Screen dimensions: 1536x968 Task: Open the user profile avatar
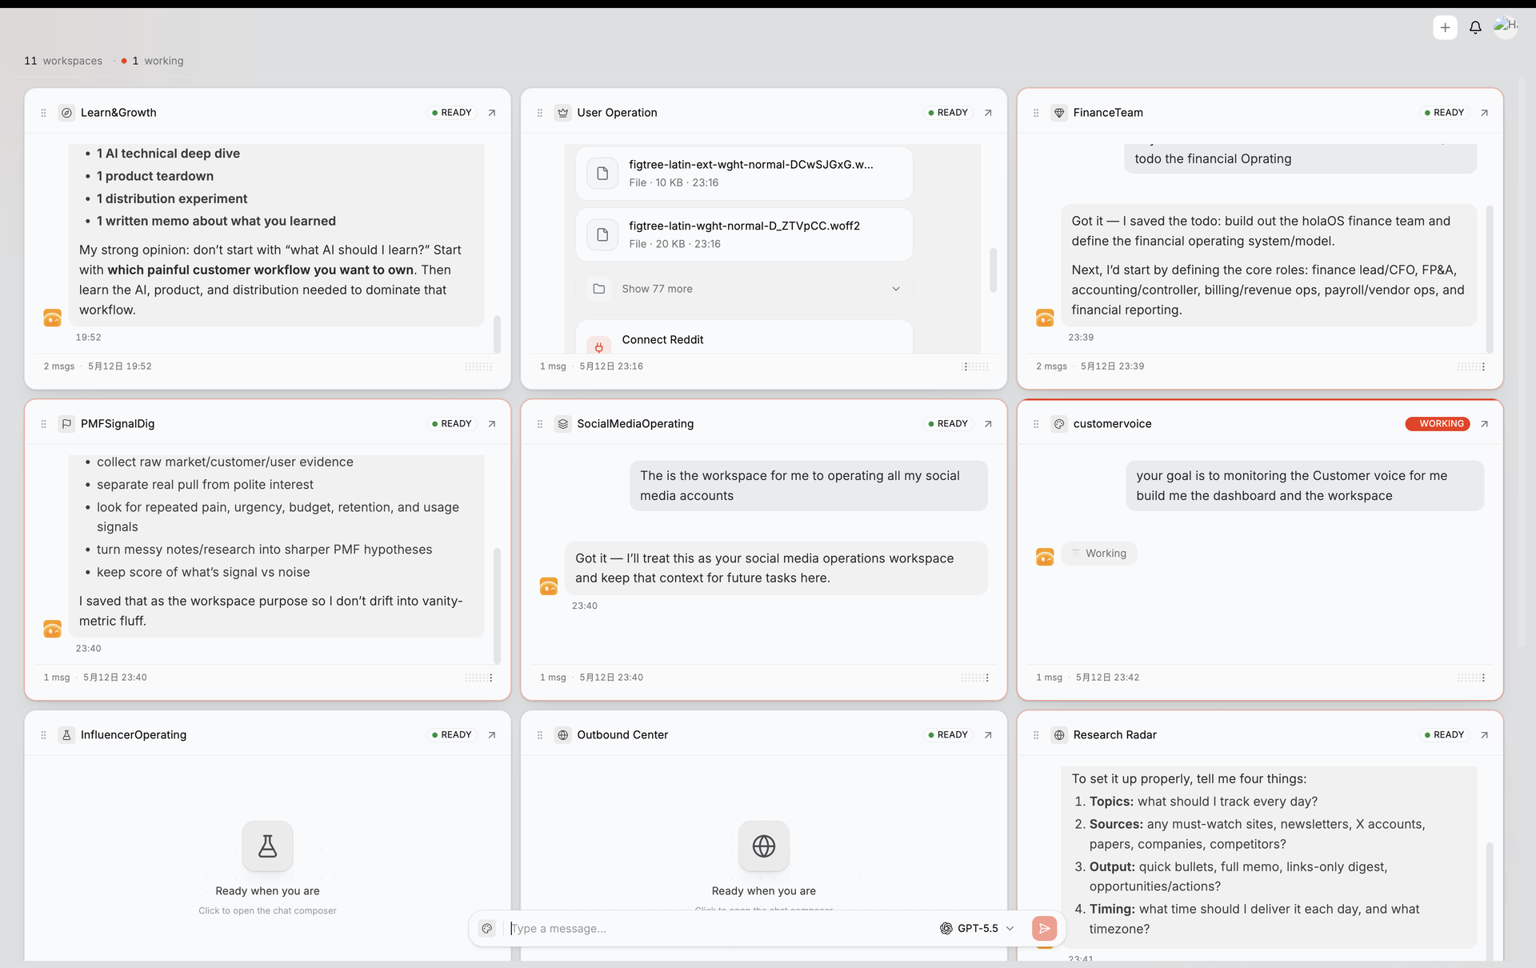pyautogui.click(x=1506, y=26)
